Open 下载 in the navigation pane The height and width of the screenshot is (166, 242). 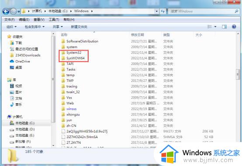(16, 43)
